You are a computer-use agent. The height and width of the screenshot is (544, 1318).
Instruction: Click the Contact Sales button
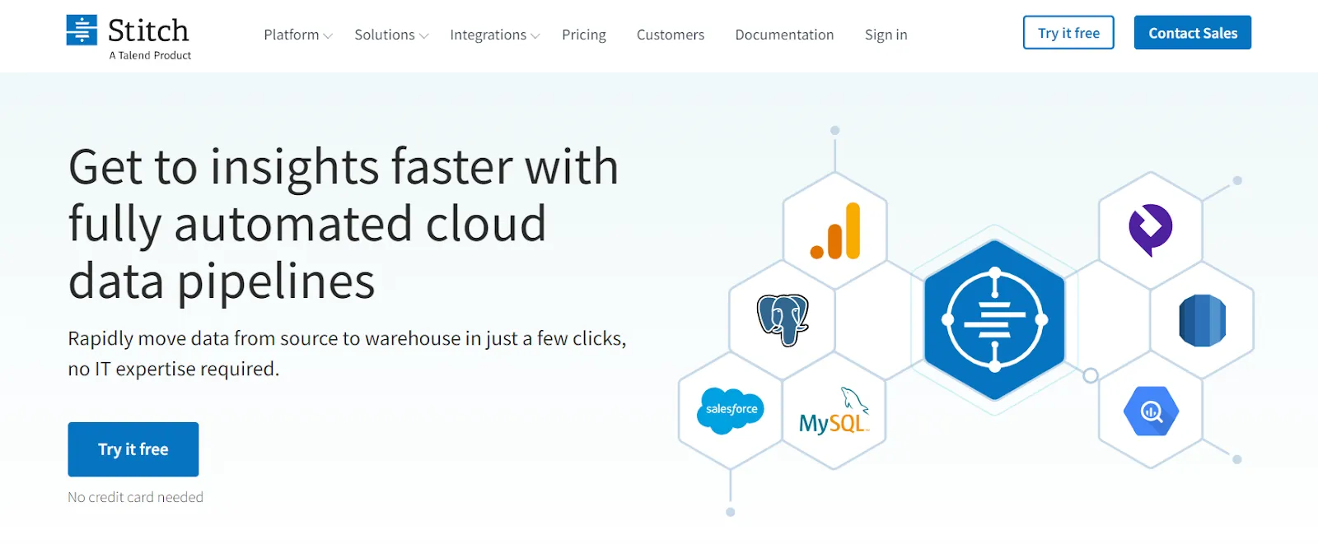[x=1193, y=33]
